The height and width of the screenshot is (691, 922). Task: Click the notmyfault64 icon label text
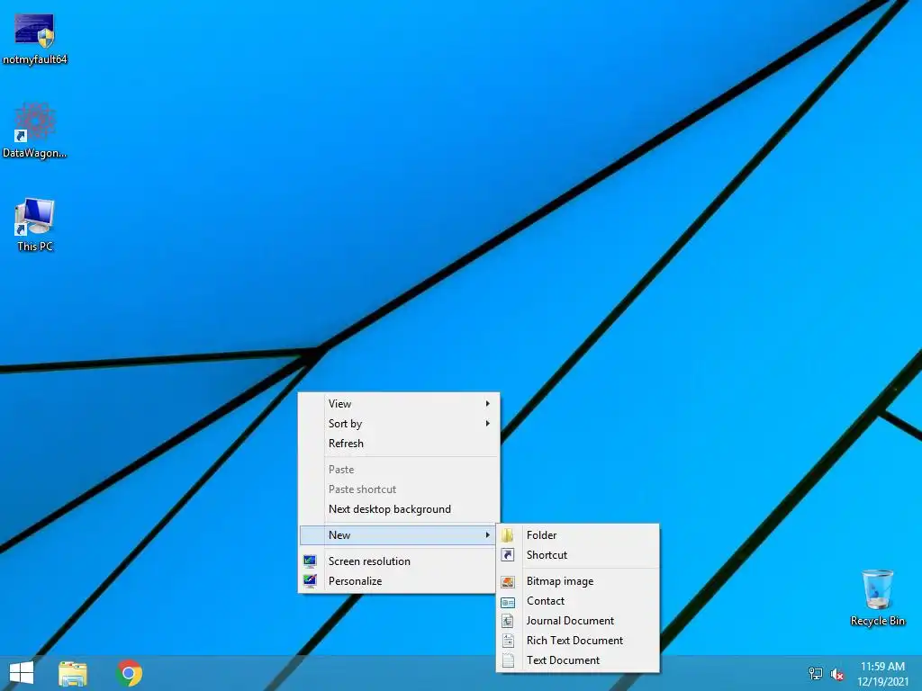(x=35, y=59)
